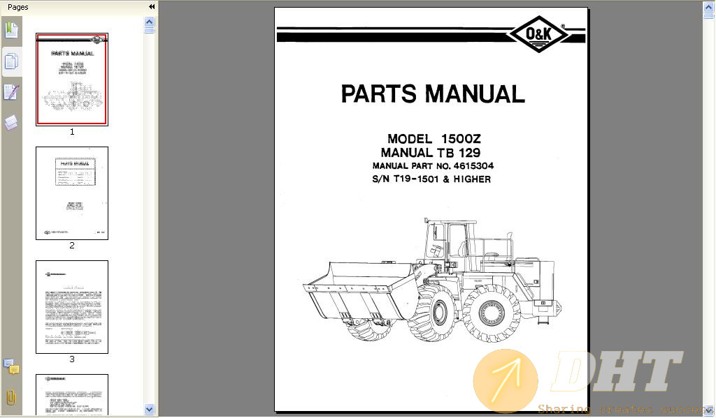This screenshot has height=418, width=716.
Task: Open the partially visible fourth page thumbnail
Action: [x=72, y=395]
